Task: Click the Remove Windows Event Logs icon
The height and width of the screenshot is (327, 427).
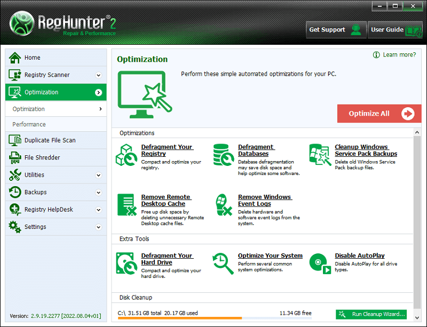Action: (224, 205)
